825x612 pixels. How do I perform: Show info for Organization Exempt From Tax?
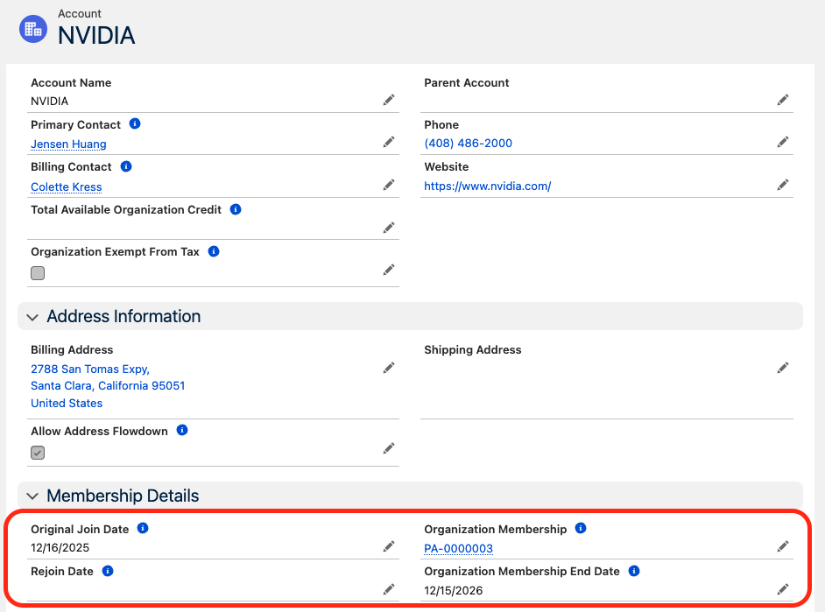pos(214,251)
